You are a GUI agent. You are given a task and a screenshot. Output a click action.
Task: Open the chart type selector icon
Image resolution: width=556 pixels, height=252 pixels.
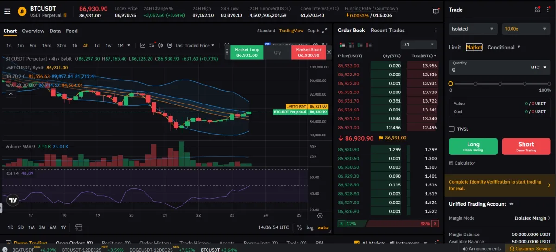[143, 45]
